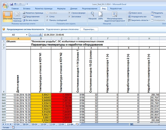
Task: Click cell with 13.04.2014 10:33
Action: [18, 106]
